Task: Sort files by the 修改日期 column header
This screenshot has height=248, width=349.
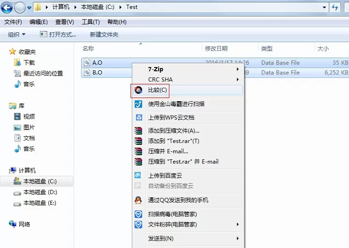Action: point(216,48)
